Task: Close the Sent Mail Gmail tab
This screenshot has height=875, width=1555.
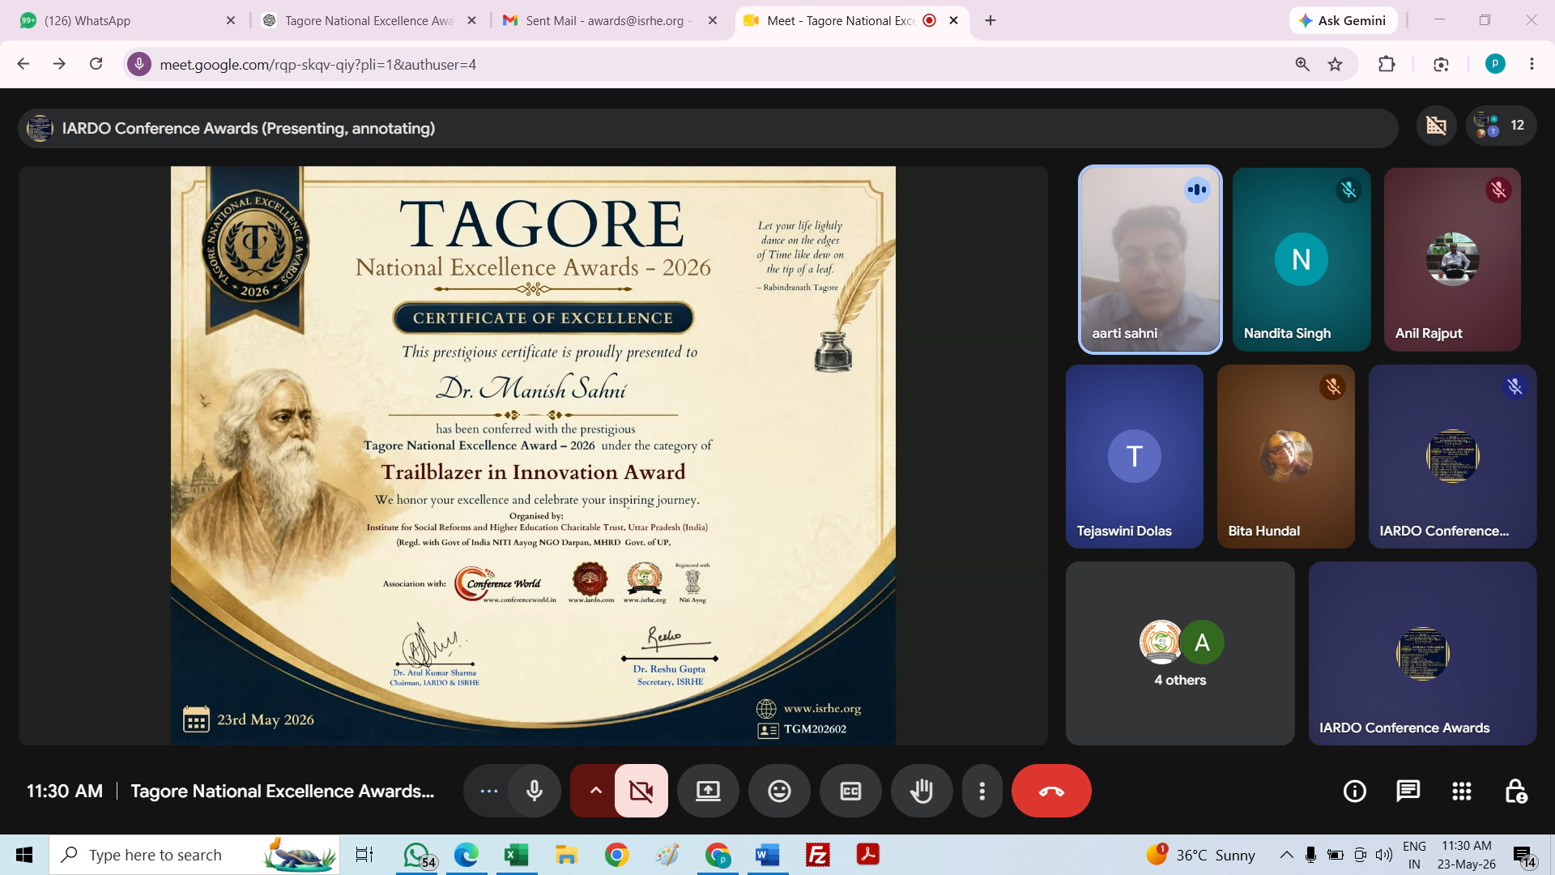Action: (x=713, y=20)
